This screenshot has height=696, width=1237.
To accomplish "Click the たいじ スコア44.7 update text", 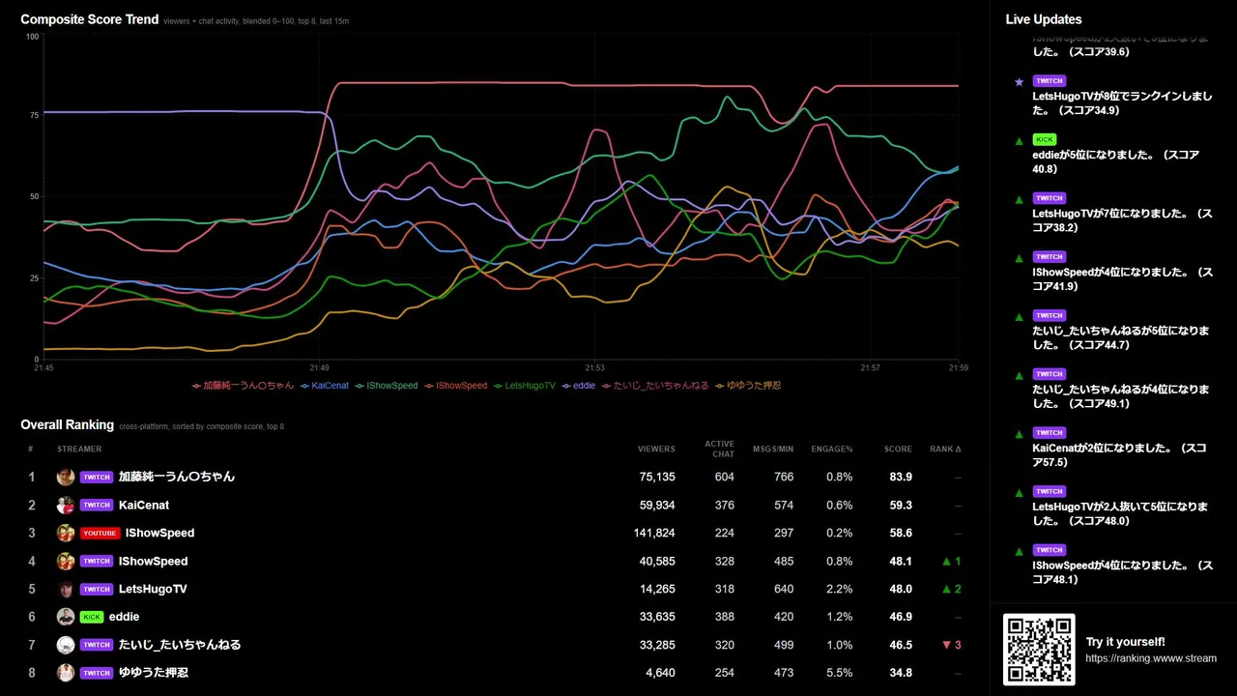I will (1120, 337).
